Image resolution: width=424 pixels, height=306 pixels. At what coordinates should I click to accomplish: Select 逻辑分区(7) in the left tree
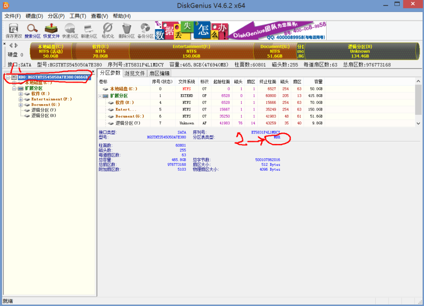43,110
